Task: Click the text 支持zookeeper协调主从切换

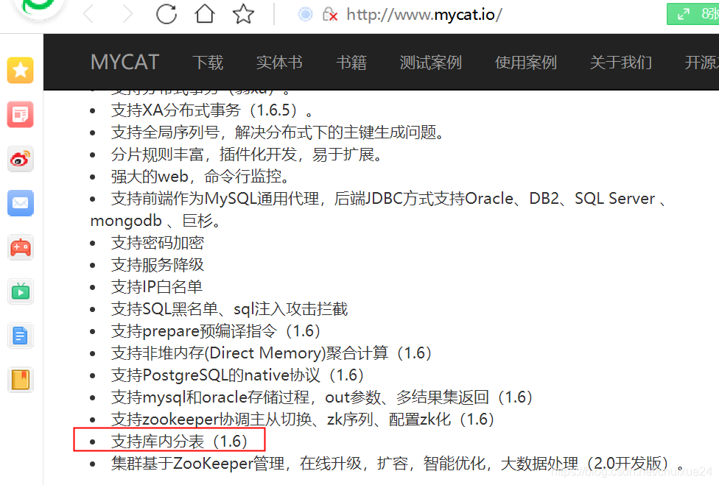Action: point(211,419)
